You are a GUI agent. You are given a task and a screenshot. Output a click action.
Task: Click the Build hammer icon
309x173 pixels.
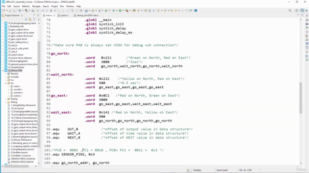26,11
